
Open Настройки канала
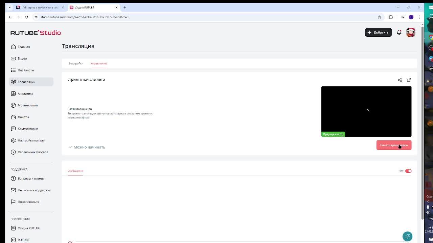[x=31, y=140]
